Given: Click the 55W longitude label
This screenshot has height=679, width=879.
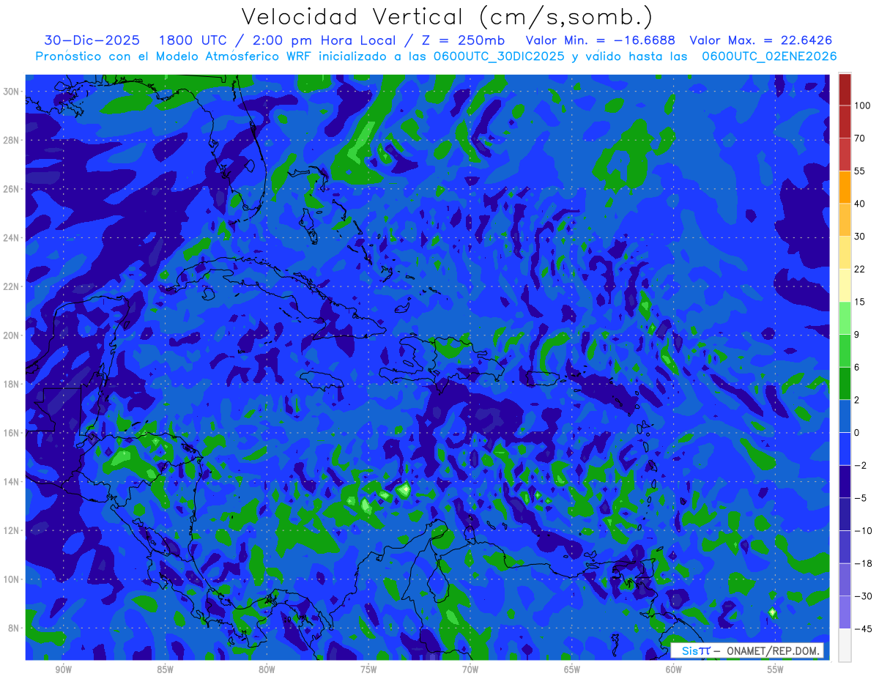Looking at the screenshot, I should [776, 669].
